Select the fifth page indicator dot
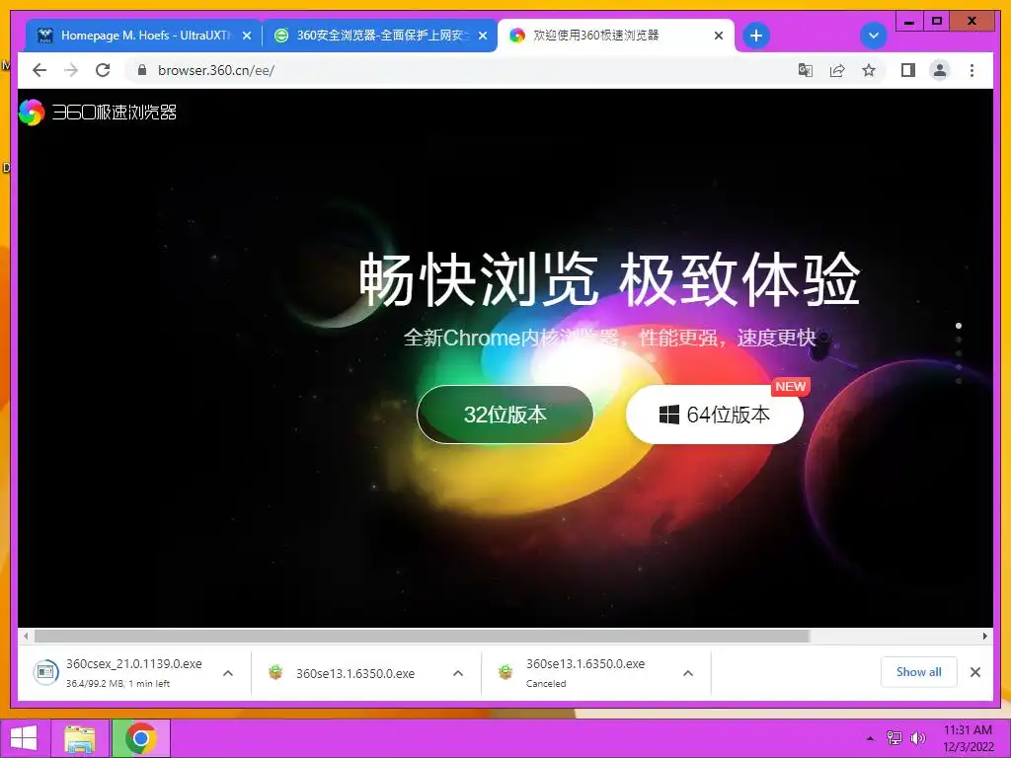This screenshot has width=1011, height=758. pos(959,381)
